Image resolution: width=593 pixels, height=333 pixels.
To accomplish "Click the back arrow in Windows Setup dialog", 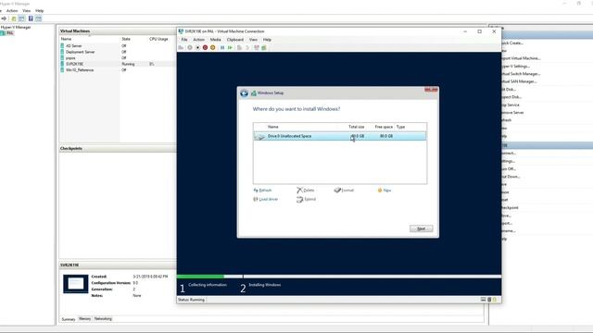I will point(244,93).
